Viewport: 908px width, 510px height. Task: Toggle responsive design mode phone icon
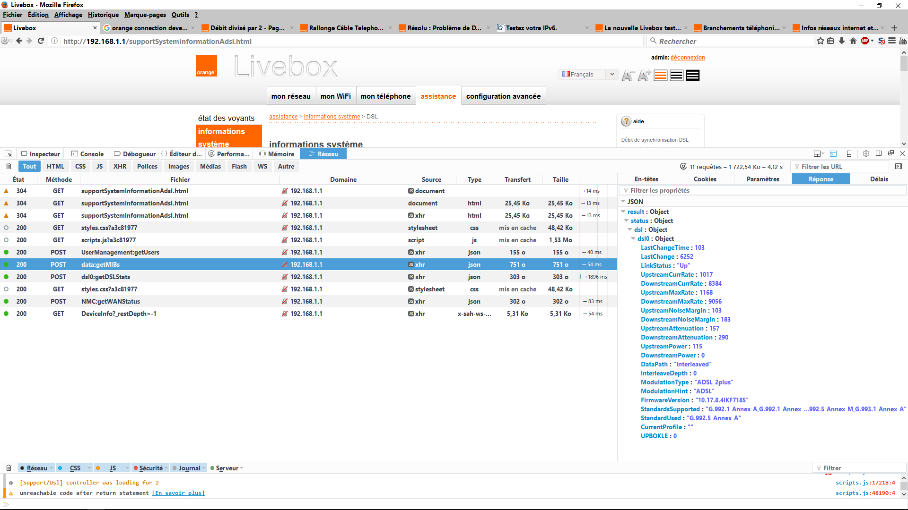pos(849,153)
